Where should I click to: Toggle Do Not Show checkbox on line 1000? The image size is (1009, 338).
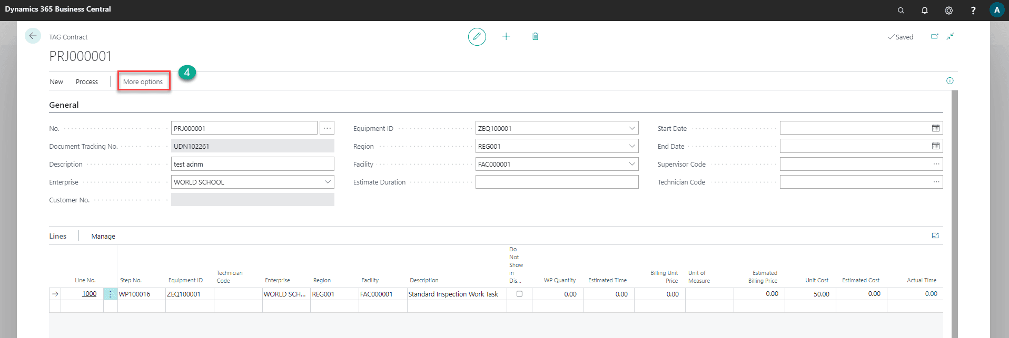tap(519, 294)
